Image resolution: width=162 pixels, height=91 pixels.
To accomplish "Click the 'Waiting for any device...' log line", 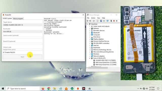I will [x=54, y=34].
